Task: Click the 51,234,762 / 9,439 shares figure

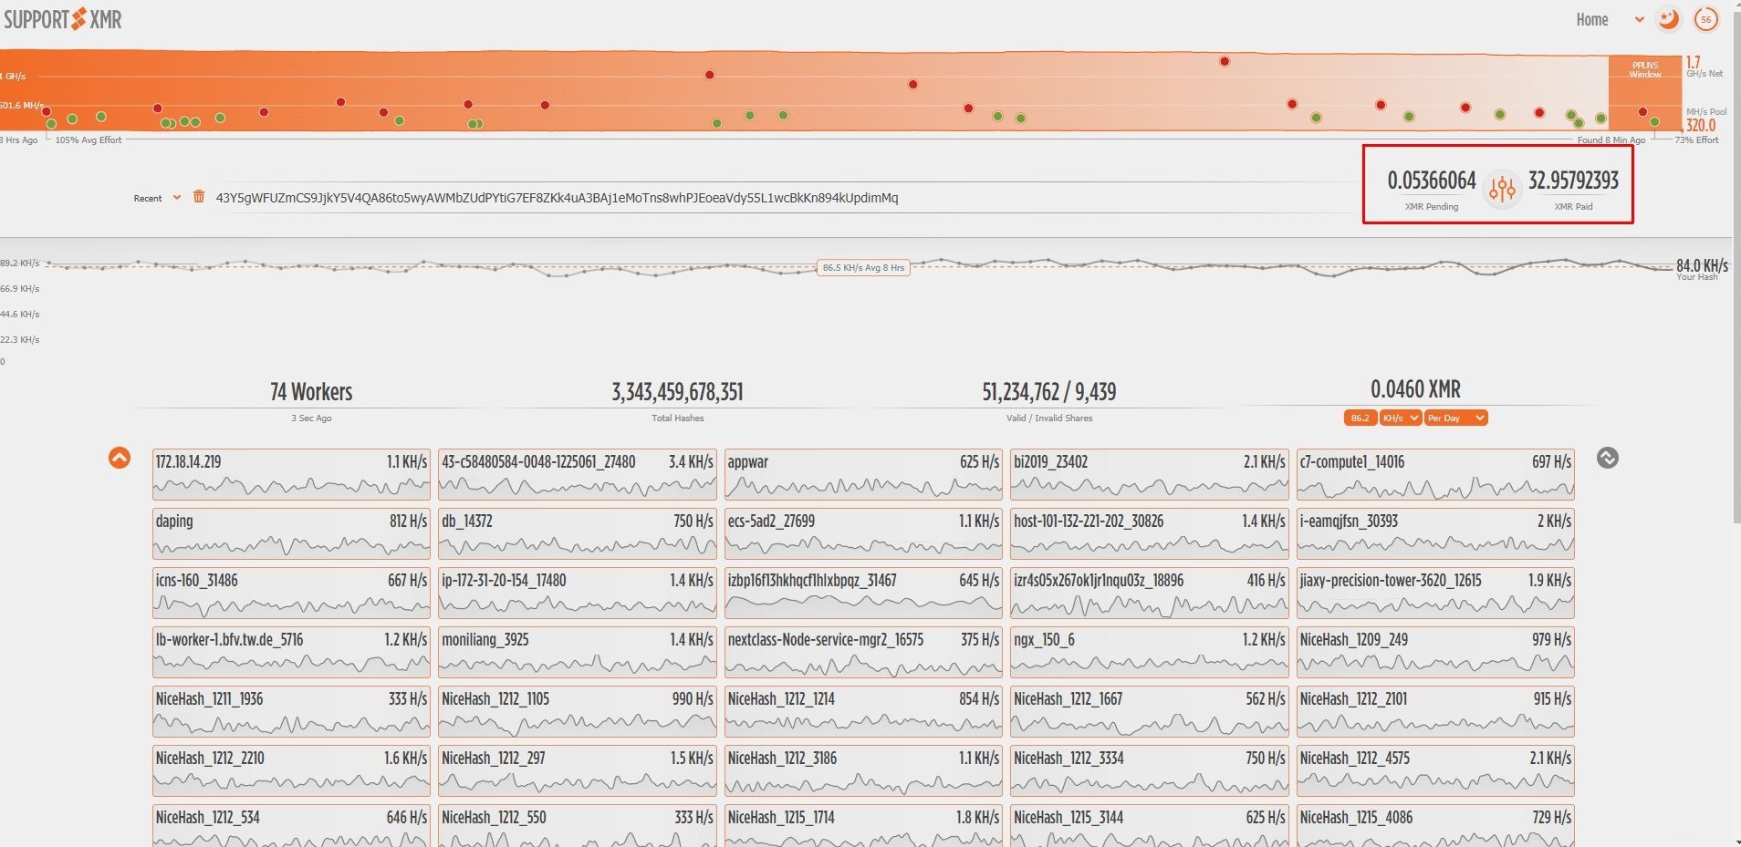Action: click(1048, 392)
